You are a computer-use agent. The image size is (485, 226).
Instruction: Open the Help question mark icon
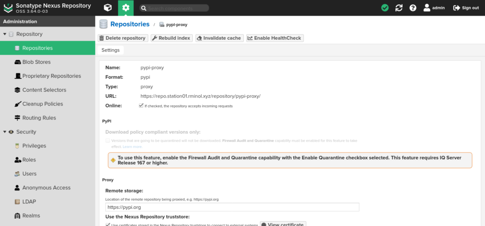pos(413,8)
